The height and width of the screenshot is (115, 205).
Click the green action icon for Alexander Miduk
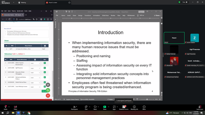tap(45, 72)
